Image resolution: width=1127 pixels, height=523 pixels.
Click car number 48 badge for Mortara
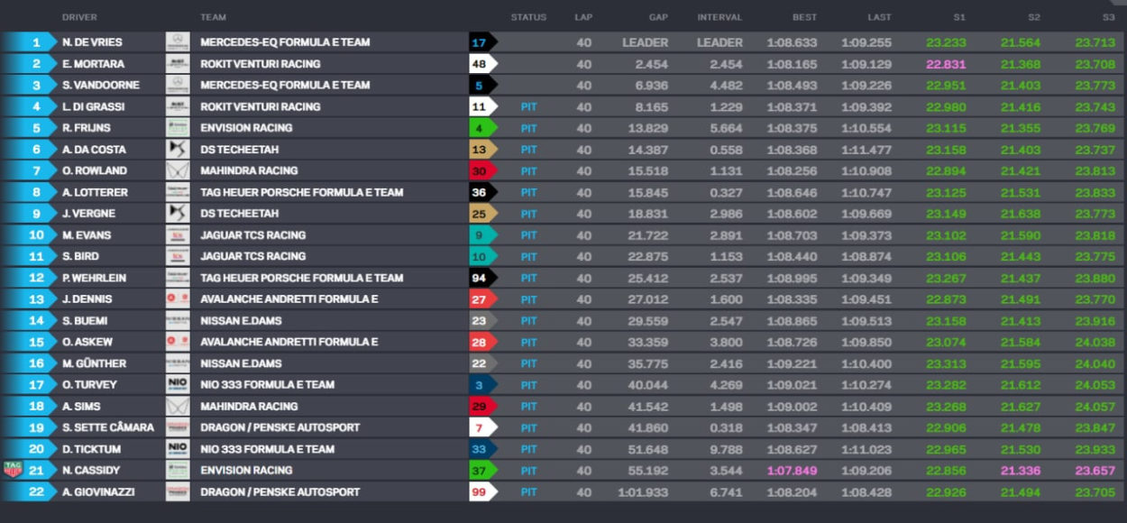click(x=481, y=64)
